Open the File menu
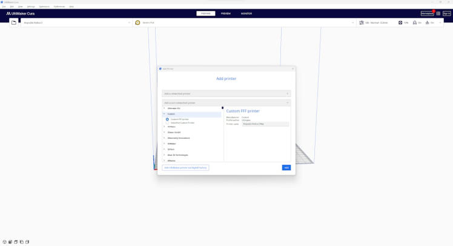Screen dimensions: 453x246 pos(4,6)
